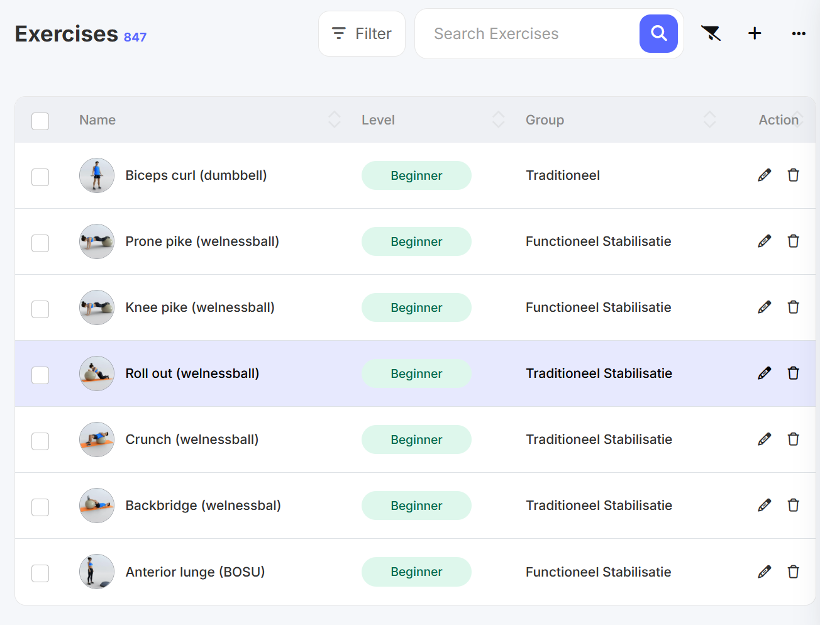Select the "Crunch (welnessball)" name text
This screenshot has width=820, height=625.
tap(192, 440)
